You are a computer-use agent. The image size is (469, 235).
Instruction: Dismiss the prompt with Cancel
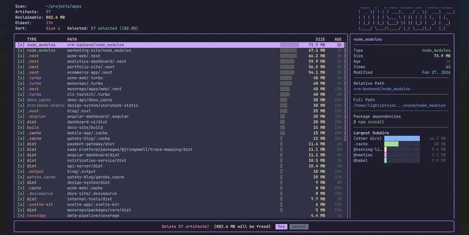[x=299, y=226]
